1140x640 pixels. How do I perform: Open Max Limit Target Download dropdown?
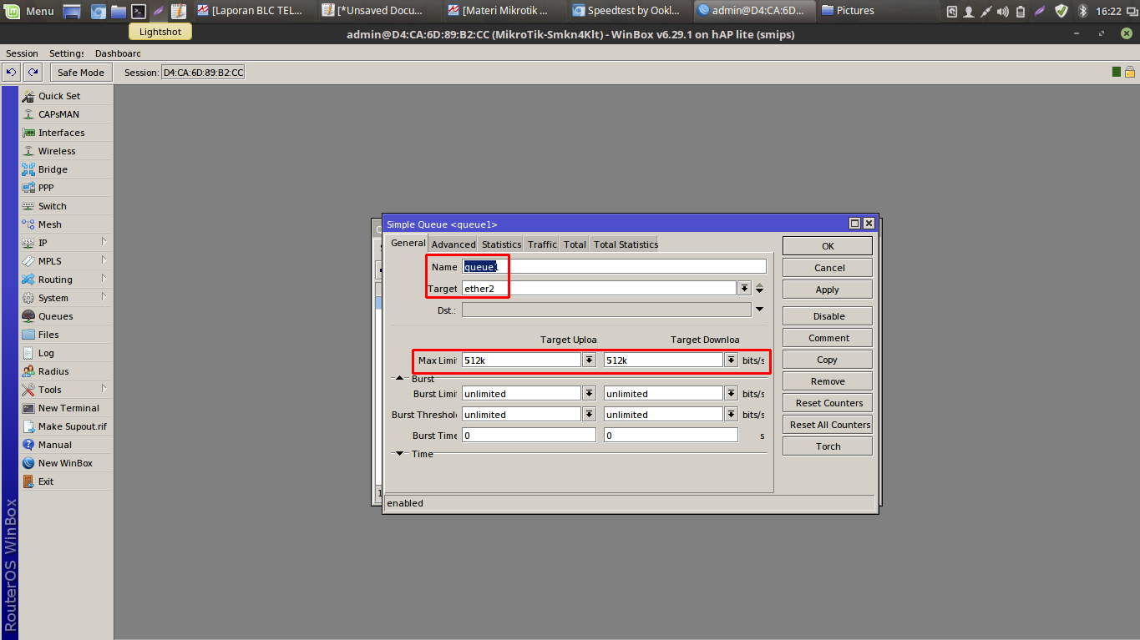732,360
